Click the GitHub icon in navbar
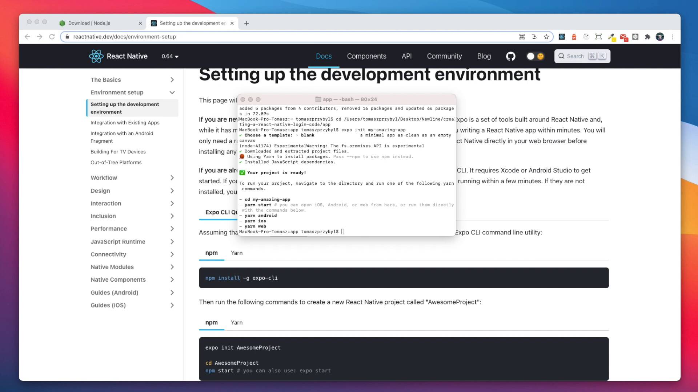 (x=510, y=56)
